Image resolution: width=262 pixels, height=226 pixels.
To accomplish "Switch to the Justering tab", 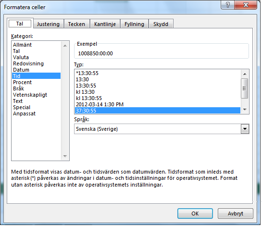I will pos(48,24).
